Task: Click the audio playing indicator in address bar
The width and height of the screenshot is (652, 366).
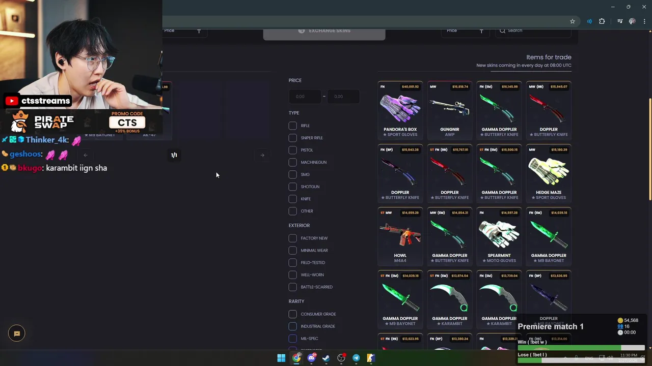Action: 589,21
